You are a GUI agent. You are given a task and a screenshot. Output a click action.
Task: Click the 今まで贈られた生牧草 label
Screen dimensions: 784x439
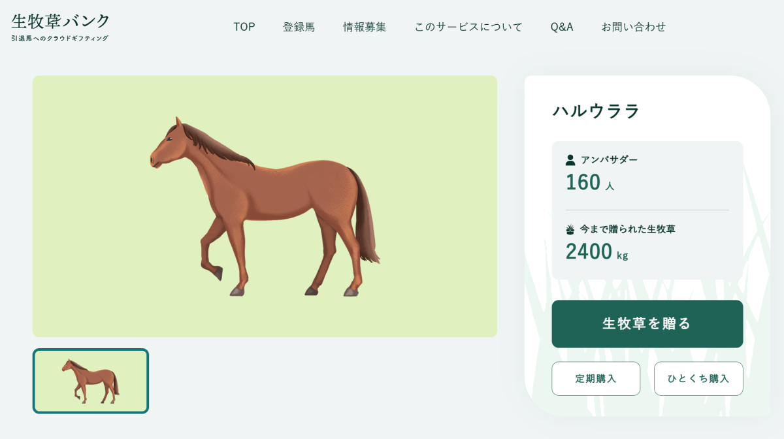point(627,229)
